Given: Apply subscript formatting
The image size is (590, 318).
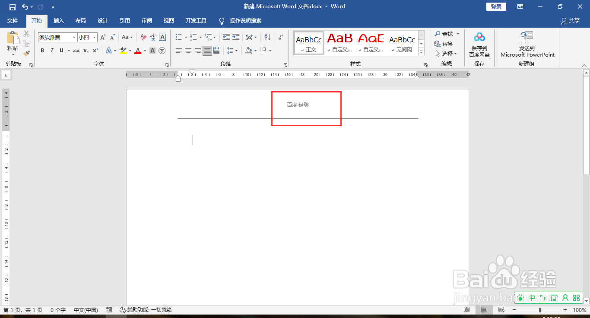Looking at the screenshot, I should [86, 51].
